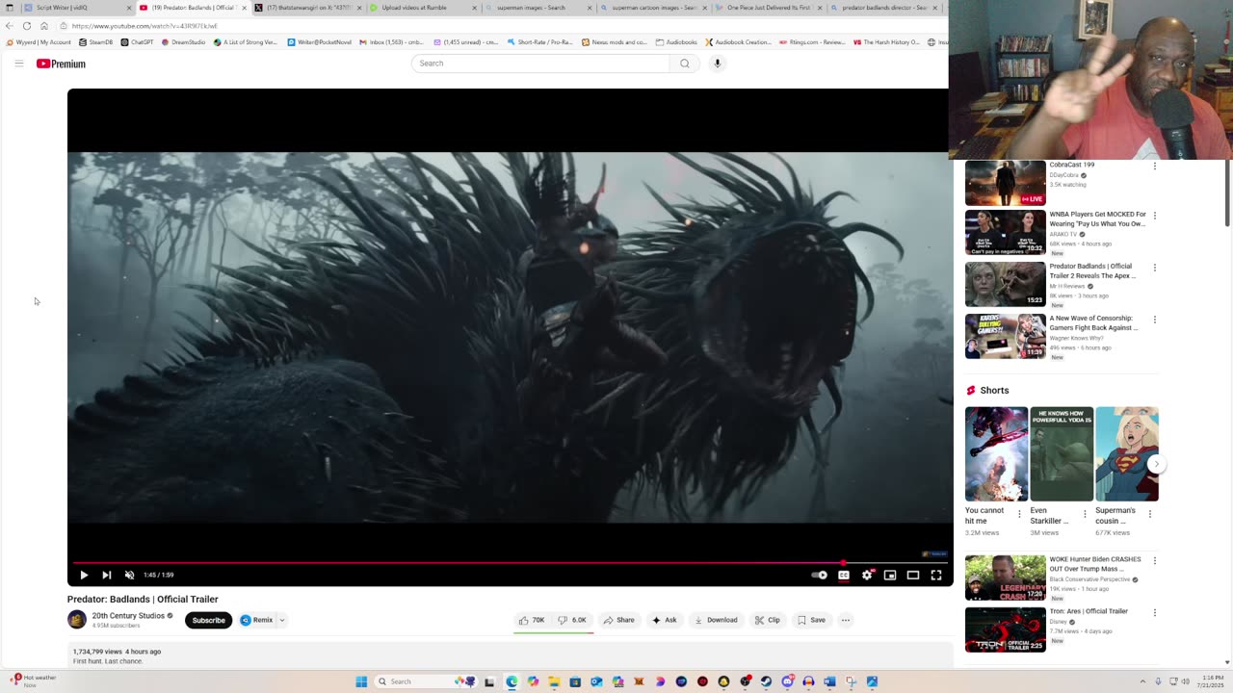Open the browser home page
Viewport: 1233px width, 693px height.
coord(44,26)
